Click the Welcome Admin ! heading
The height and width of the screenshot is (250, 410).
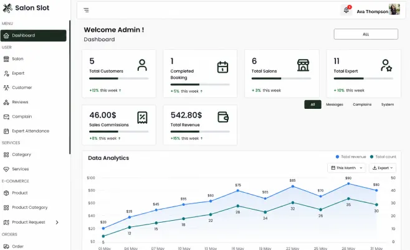114,30
